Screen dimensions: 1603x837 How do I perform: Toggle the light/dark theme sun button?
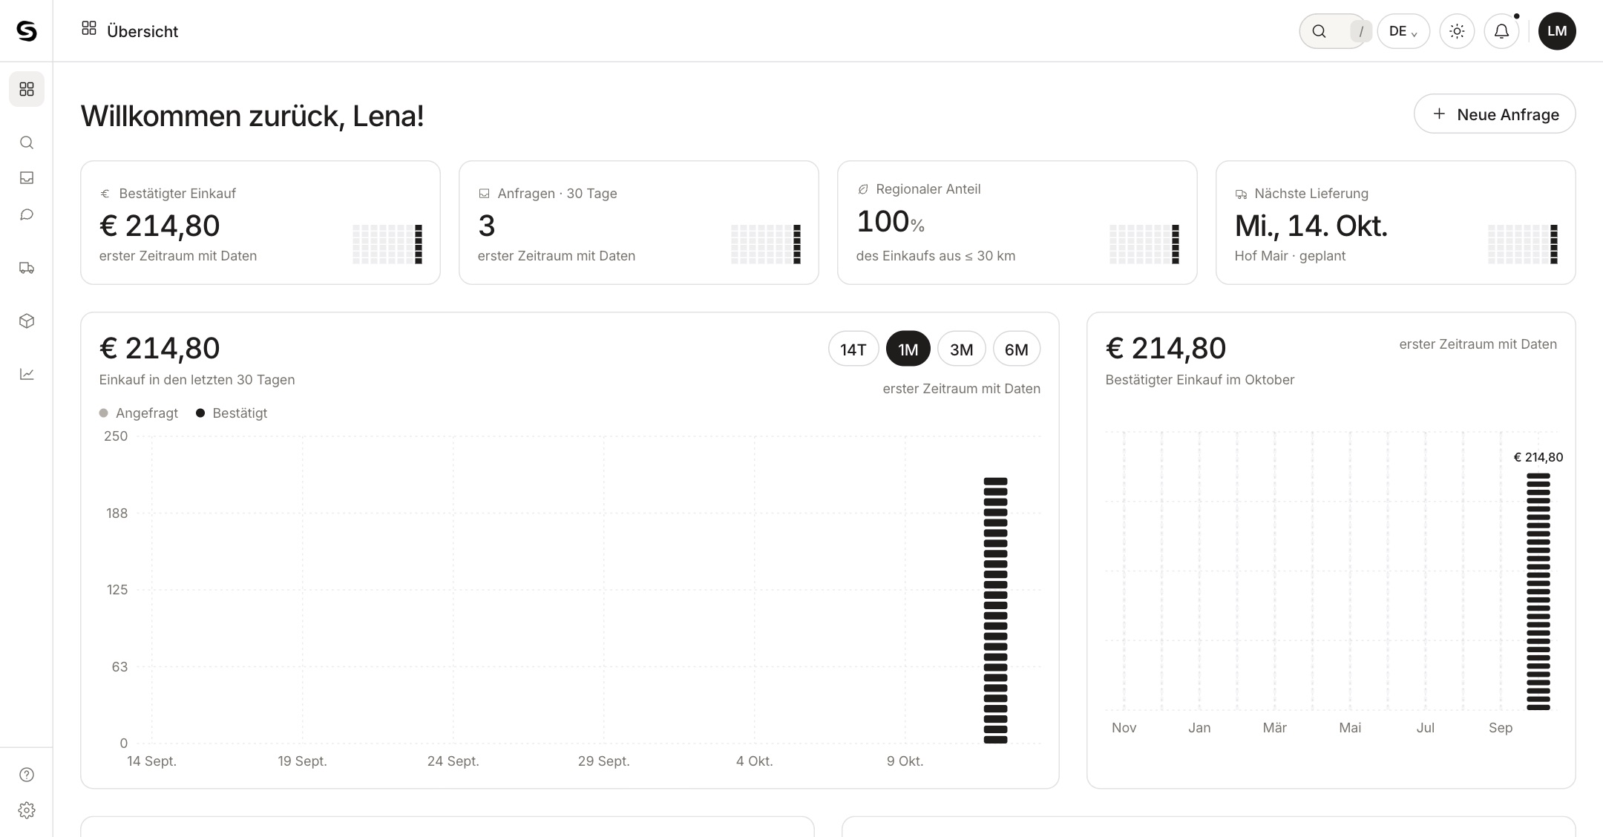pos(1457,31)
